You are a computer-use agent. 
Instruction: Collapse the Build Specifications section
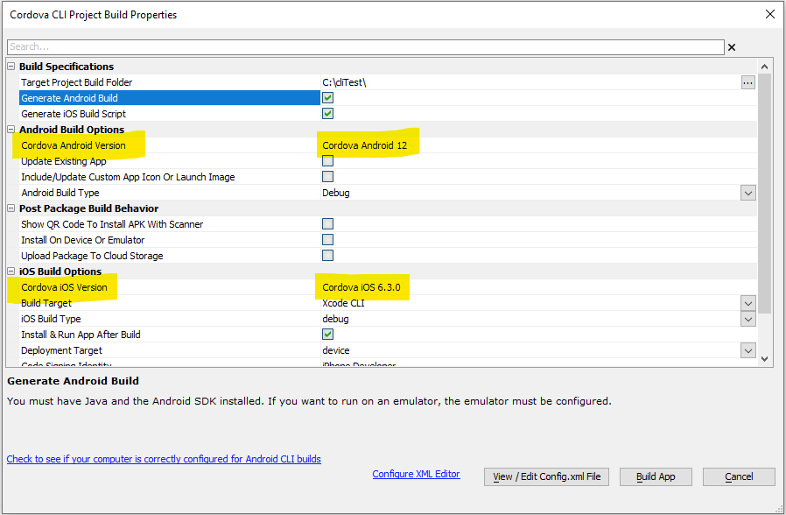pos(11,67)
